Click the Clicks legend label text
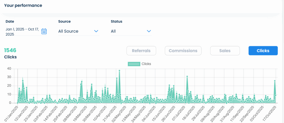The height and width of the screenshot is (123, 284). click(146, 64)
